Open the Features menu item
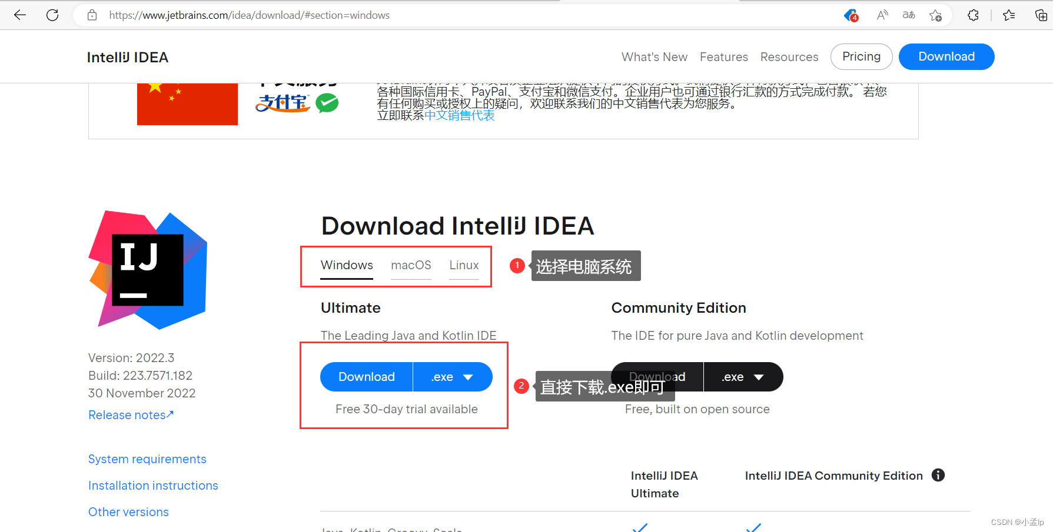Screen dimensions: 1053x532 [724, 57]
